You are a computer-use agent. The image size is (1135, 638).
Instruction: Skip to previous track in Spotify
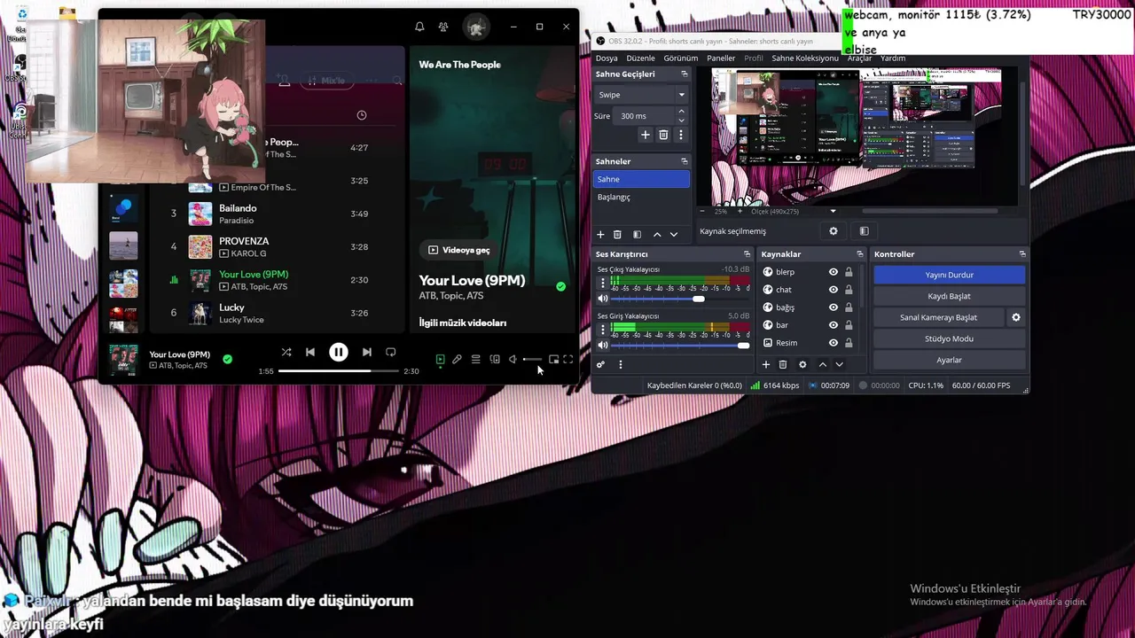[309, 352]
